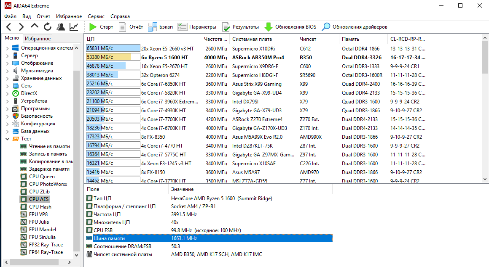This screenshot has width=489, height=267.
Task: Sort by the ЦП column header
Action: (x=142, y=39)
